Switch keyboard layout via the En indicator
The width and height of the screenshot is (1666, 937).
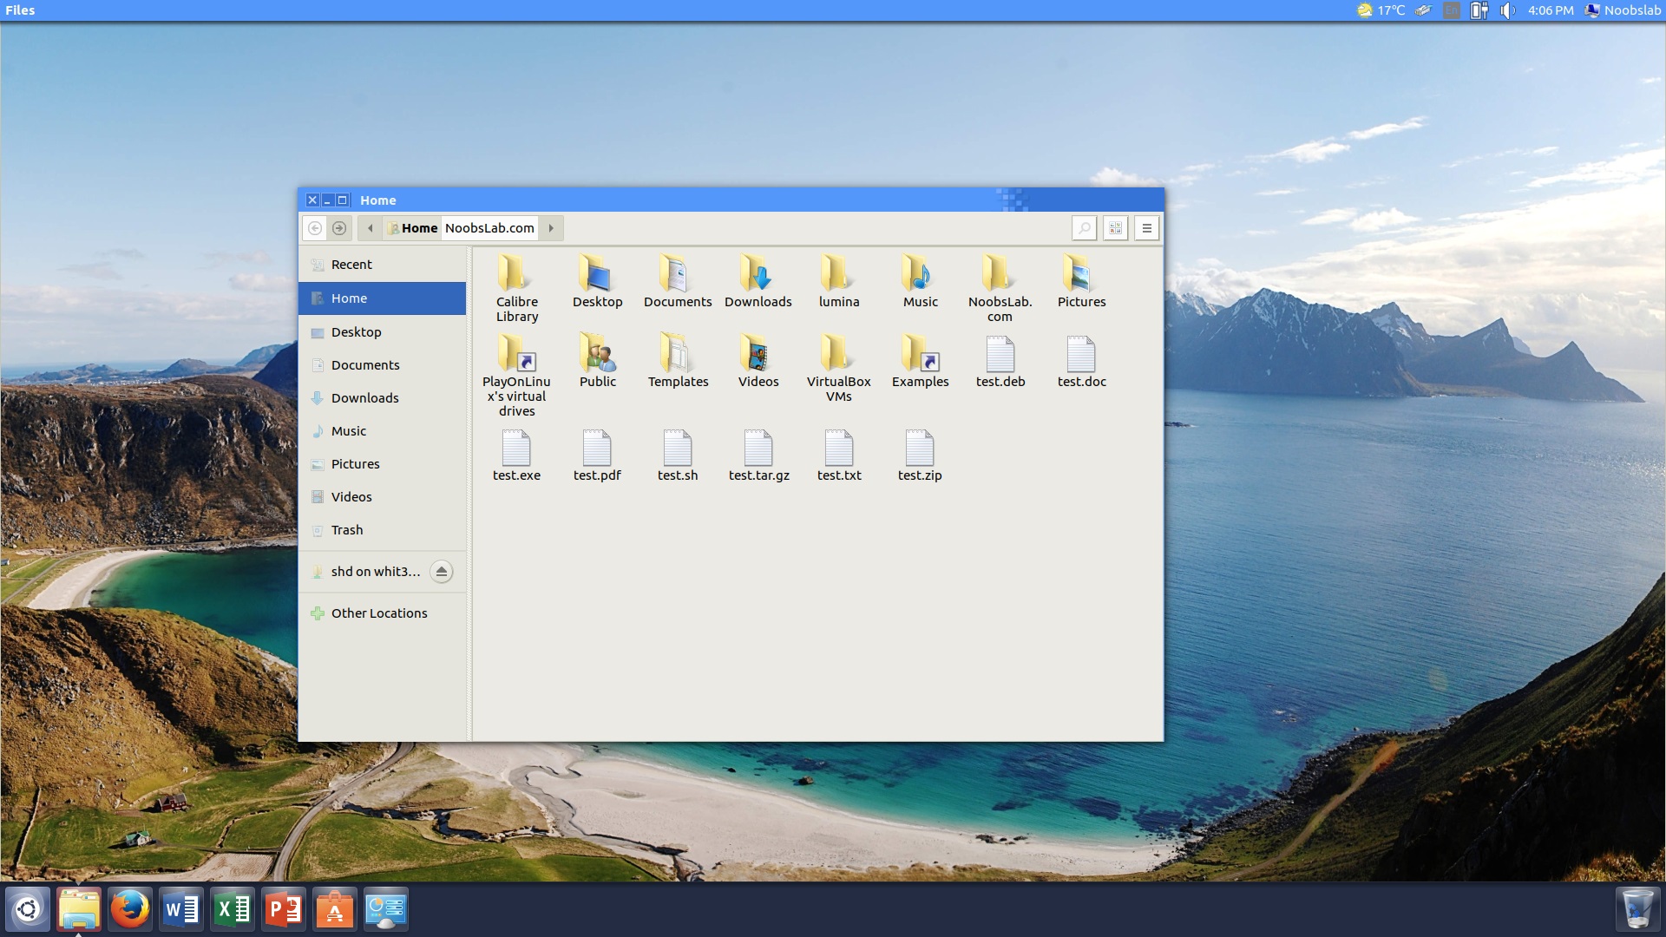1452,11
